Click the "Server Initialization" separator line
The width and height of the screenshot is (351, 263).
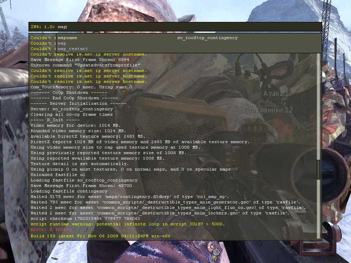click(x=78, y=103)
